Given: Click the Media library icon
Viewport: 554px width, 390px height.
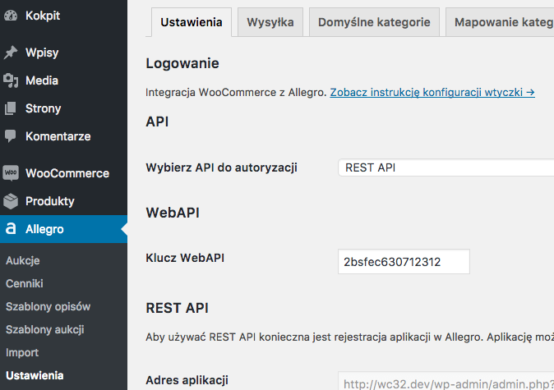Looking at the screenshot, I should [x=11, y=80].
